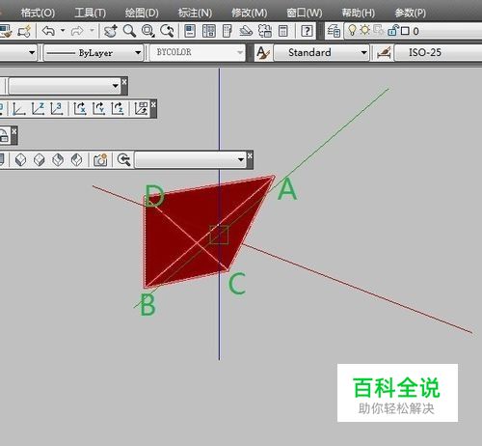Screen dimensions: 482x446
Task: Click the Create Camera icon
Action: point(100,160)
